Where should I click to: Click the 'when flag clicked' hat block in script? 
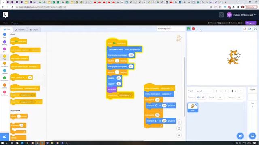[x=117, y=43]
